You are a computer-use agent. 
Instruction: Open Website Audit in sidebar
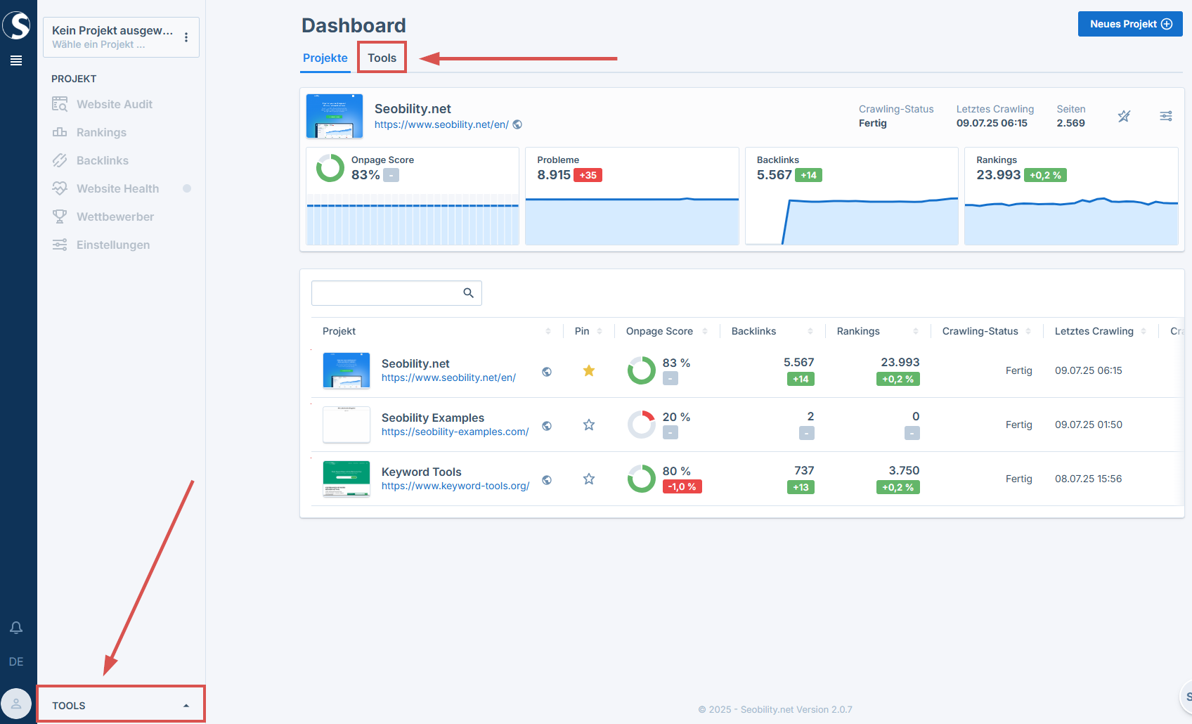pos(115,104)
